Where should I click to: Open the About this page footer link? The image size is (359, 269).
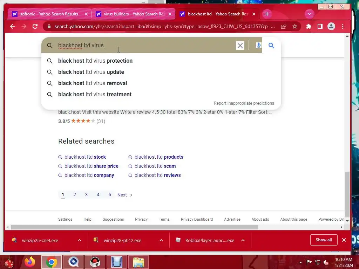click(293, 219)
